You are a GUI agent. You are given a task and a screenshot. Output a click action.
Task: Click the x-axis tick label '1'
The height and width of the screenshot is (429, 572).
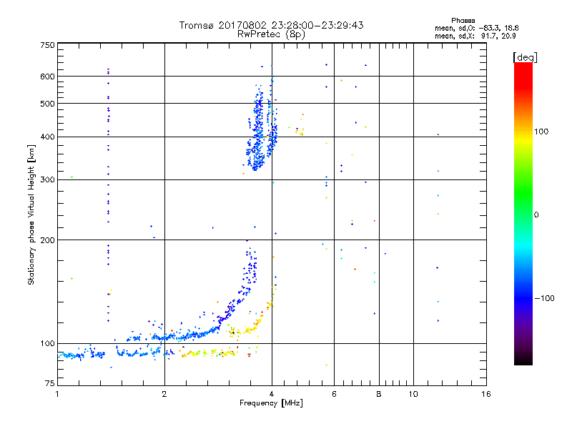(x=57, y=394)
